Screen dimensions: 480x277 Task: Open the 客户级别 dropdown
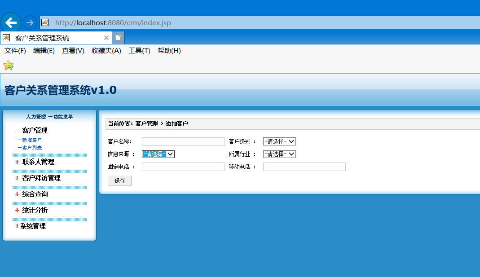pos(279,141)
